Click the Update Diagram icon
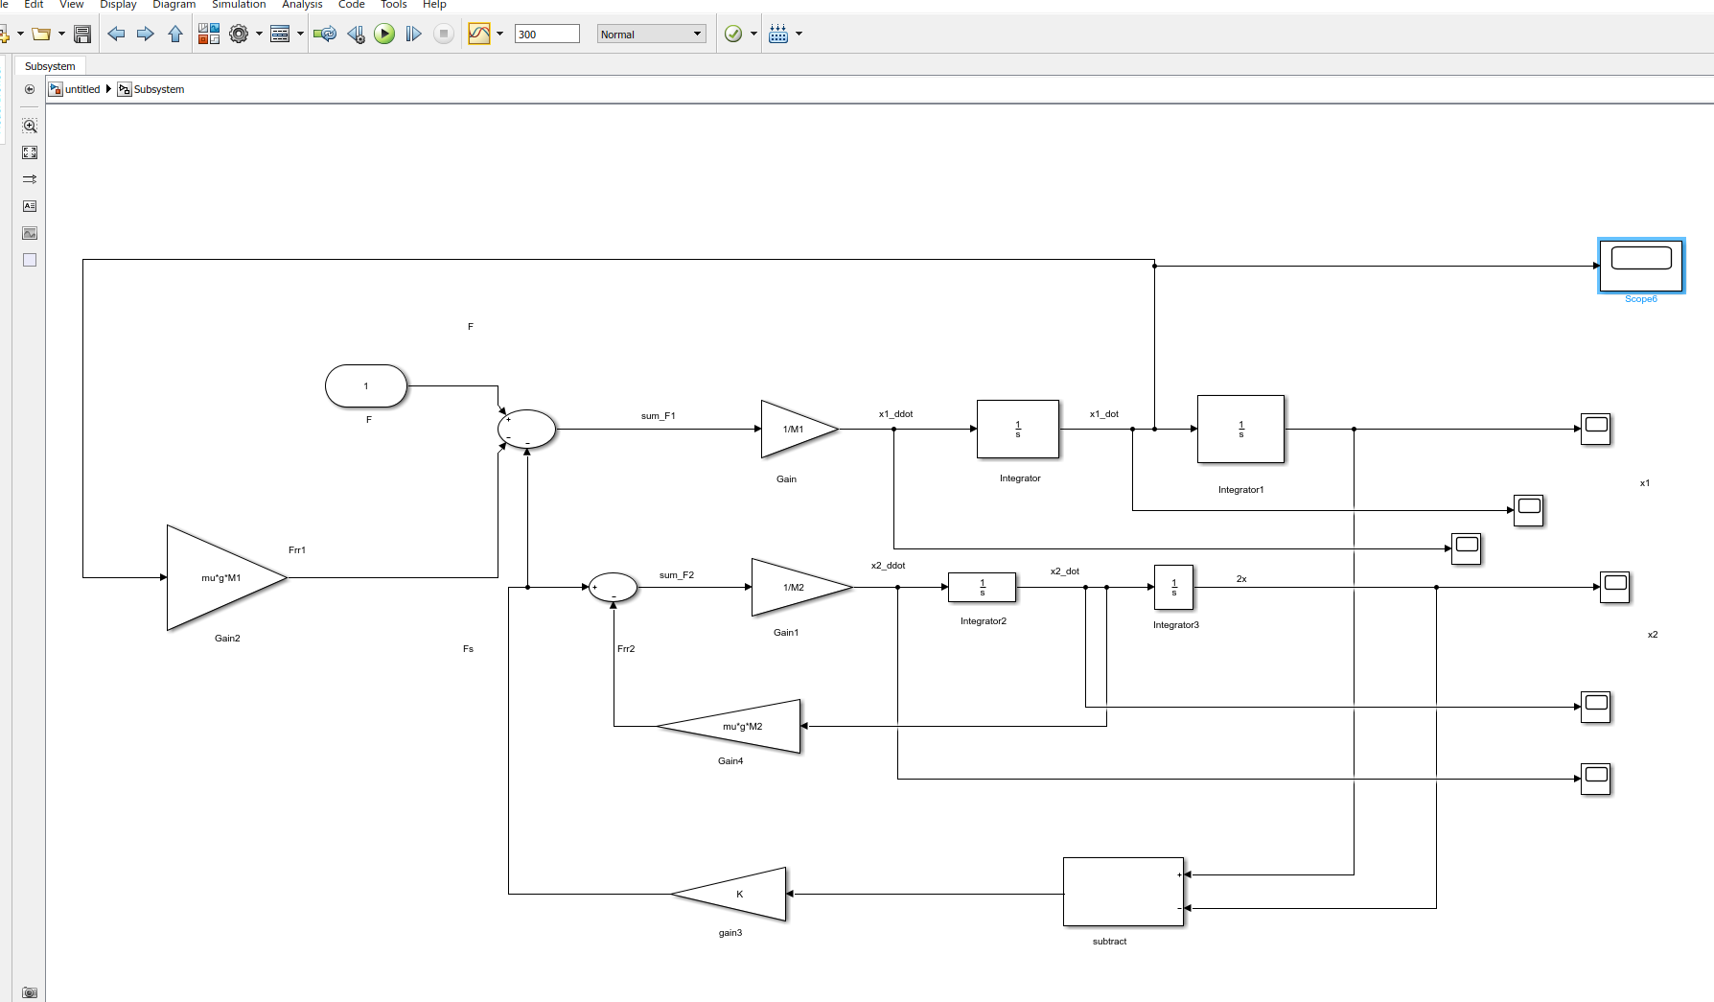 coord(325,35)
